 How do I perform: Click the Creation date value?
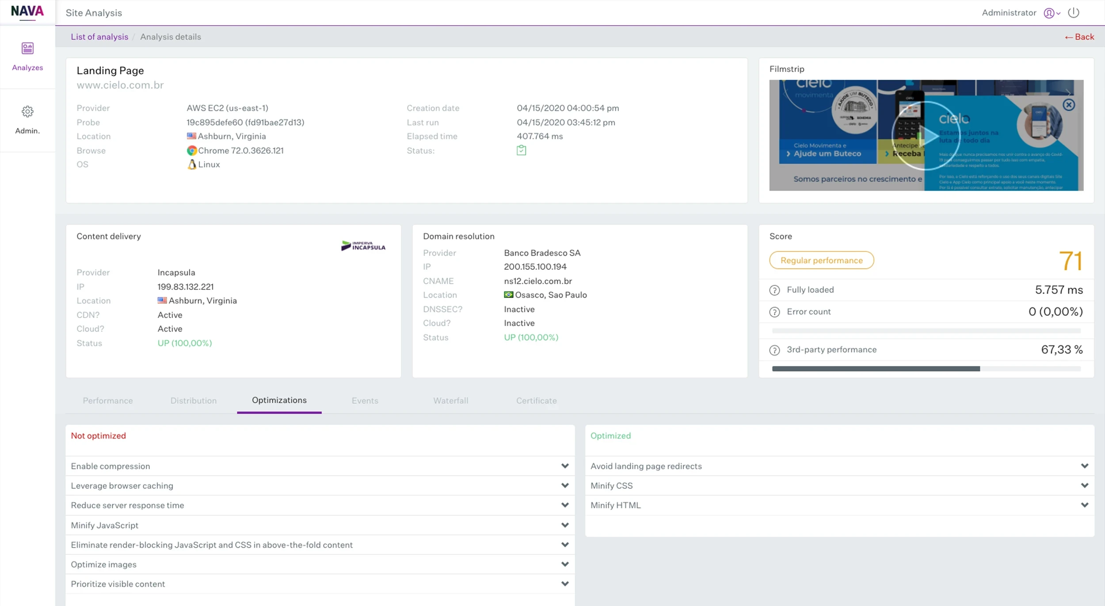coord(568,108)
